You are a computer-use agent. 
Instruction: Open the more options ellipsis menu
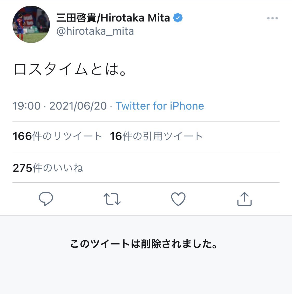(x=272, y=18)
